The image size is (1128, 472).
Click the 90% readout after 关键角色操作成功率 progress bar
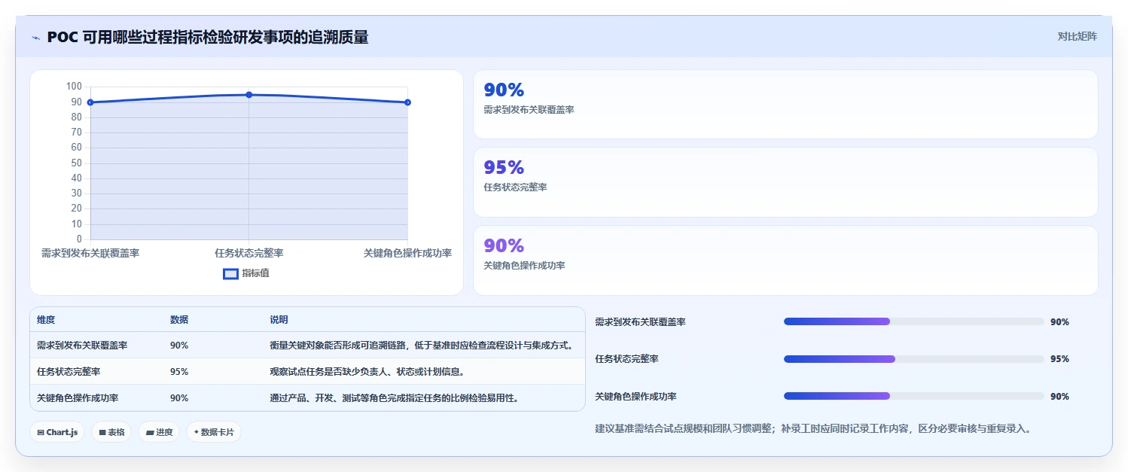click(x=1059, y=397)
